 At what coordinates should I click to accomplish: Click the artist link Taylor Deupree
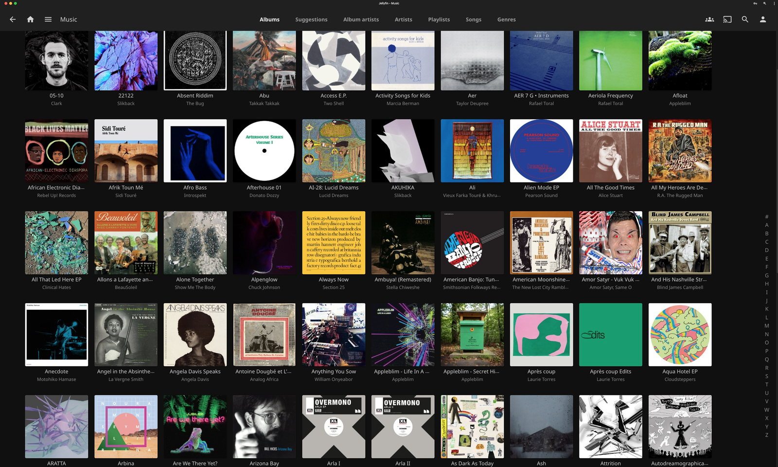coord(472,104)
